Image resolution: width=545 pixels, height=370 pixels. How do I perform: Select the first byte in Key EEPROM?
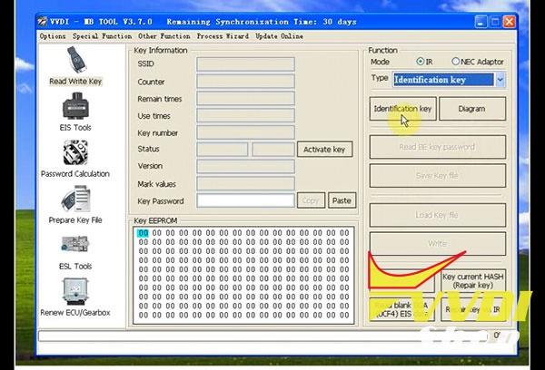(143, 233)
